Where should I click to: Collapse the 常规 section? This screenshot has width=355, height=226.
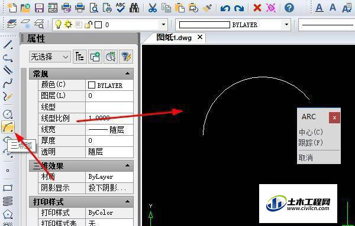coord(127,73)
